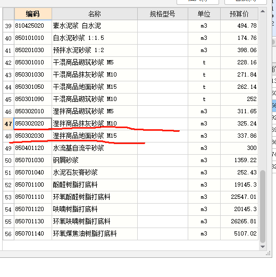
Task: Select code cell 810425020
Action: click(33, 26)
